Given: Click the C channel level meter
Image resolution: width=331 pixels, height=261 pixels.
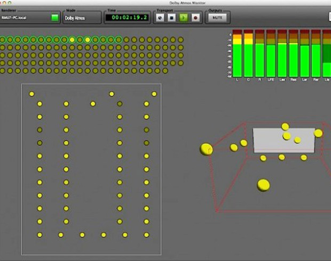Looking at the screenshot, I should [248, 53].
